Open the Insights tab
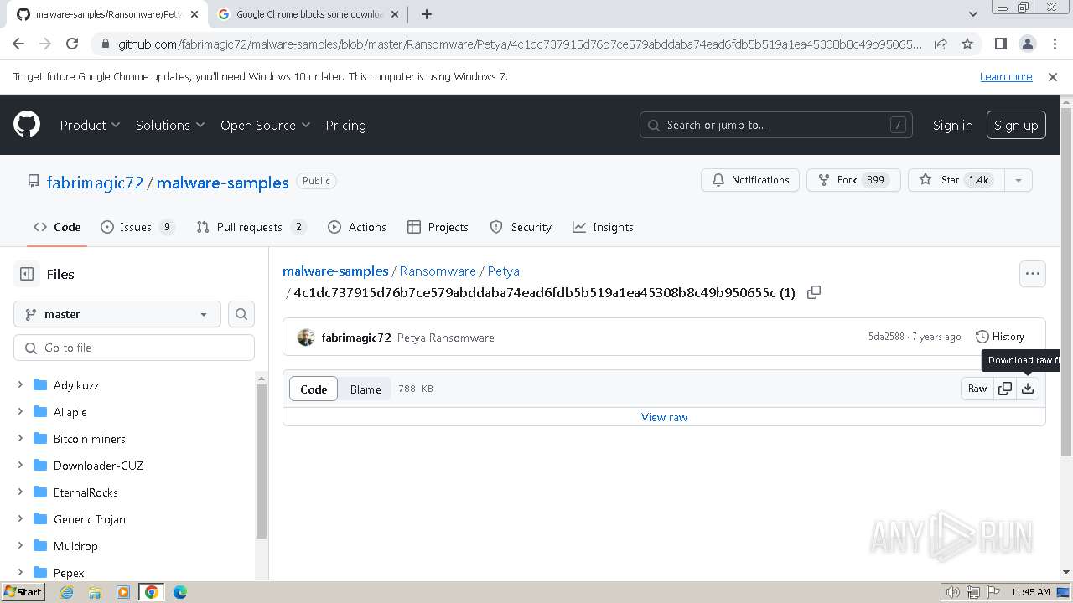 (x=603, y=227)
